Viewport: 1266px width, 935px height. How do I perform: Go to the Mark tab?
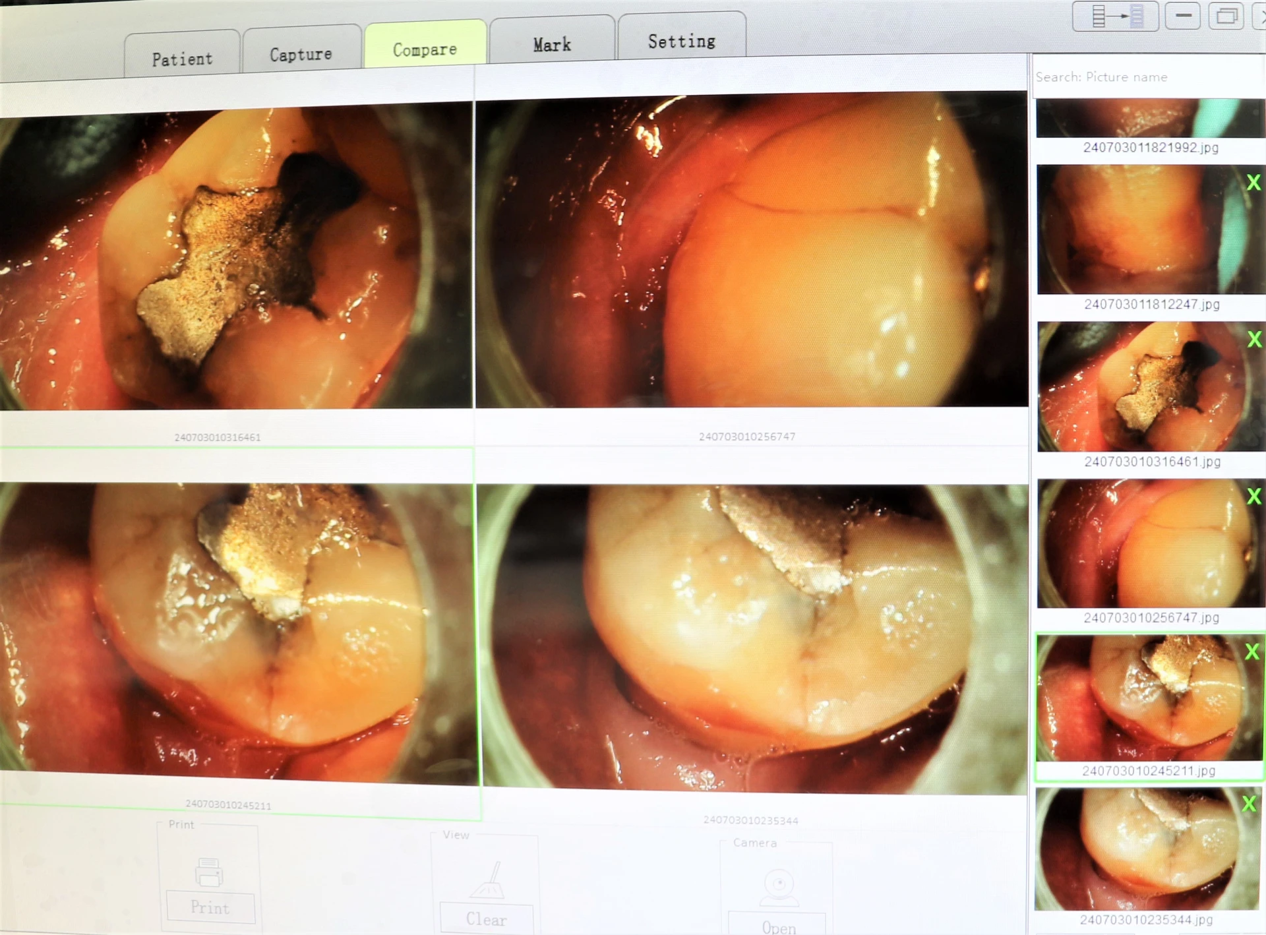552,45
